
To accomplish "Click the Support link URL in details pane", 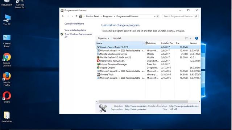I will click(x=136, y=109).
